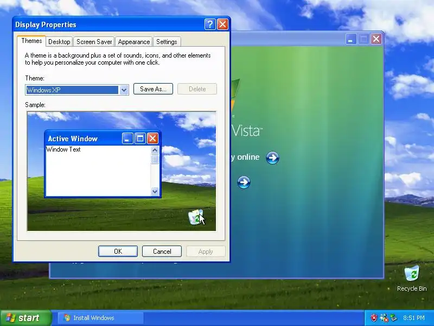Switch to the Desktop tab
This screenshot has height=326, width=434.
tap(59, 42)
